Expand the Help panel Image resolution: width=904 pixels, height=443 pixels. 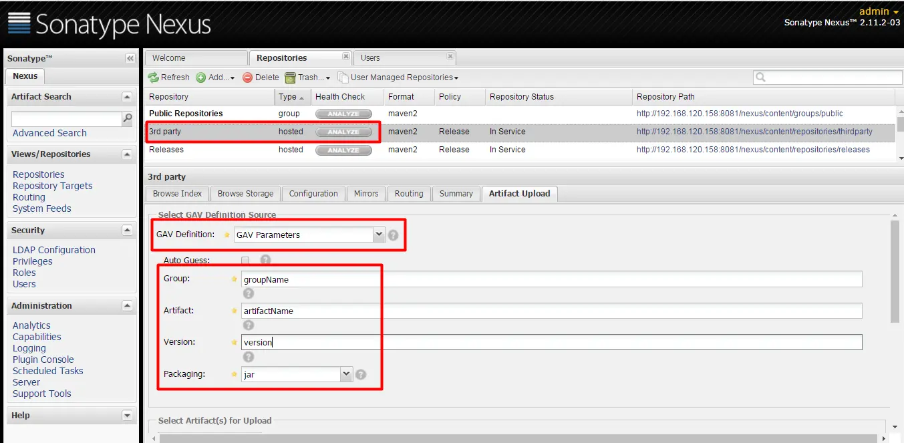click(127, 416)
